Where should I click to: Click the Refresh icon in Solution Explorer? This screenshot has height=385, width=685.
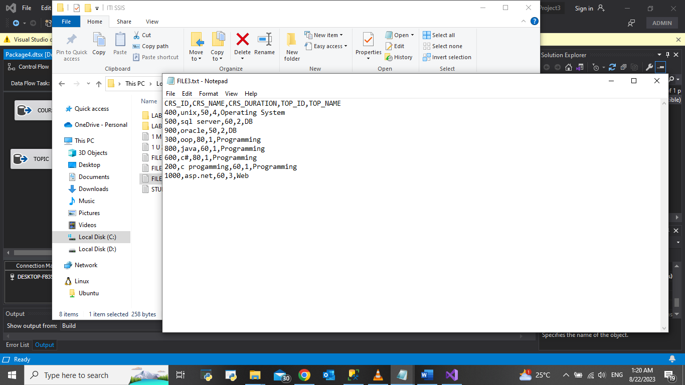point(612,67)
